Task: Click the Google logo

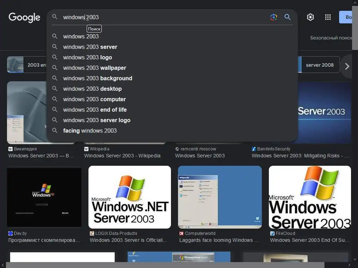Action: [x=24, y=17]
